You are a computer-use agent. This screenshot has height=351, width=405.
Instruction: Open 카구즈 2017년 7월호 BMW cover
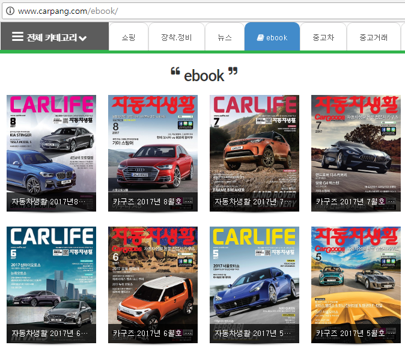click(356, 153)
